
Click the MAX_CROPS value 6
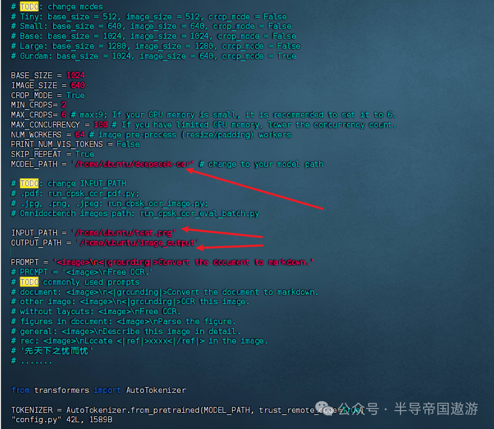tap(64, 115)
